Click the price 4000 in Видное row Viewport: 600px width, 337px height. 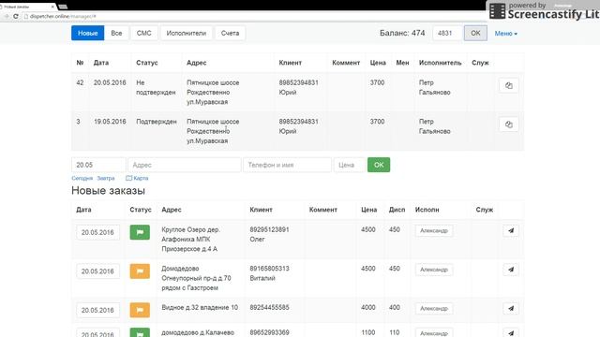click(368, 308)
